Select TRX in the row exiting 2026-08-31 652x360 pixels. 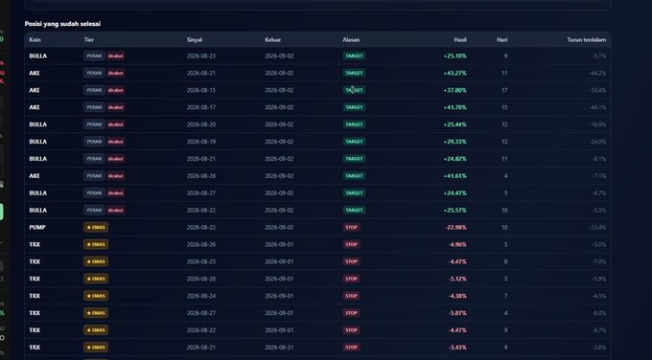point(35,348)
